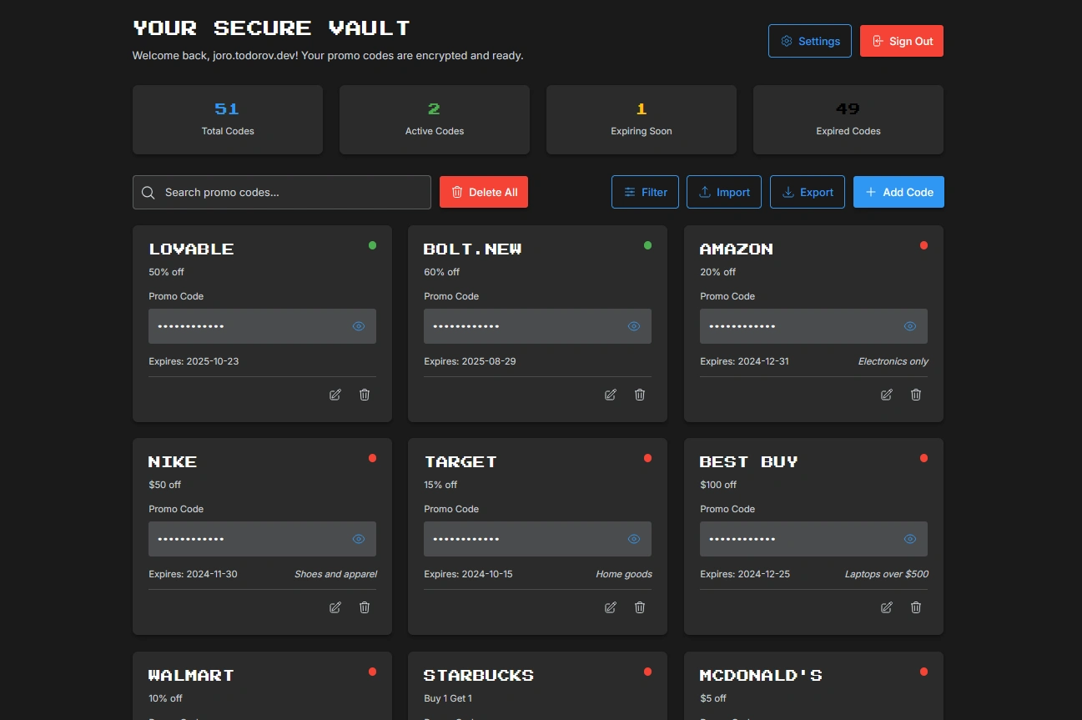Screen dimensions: 1082x720
Task: Click the 'Expires: 2025-10-23' text
Action: pos(194,361)
